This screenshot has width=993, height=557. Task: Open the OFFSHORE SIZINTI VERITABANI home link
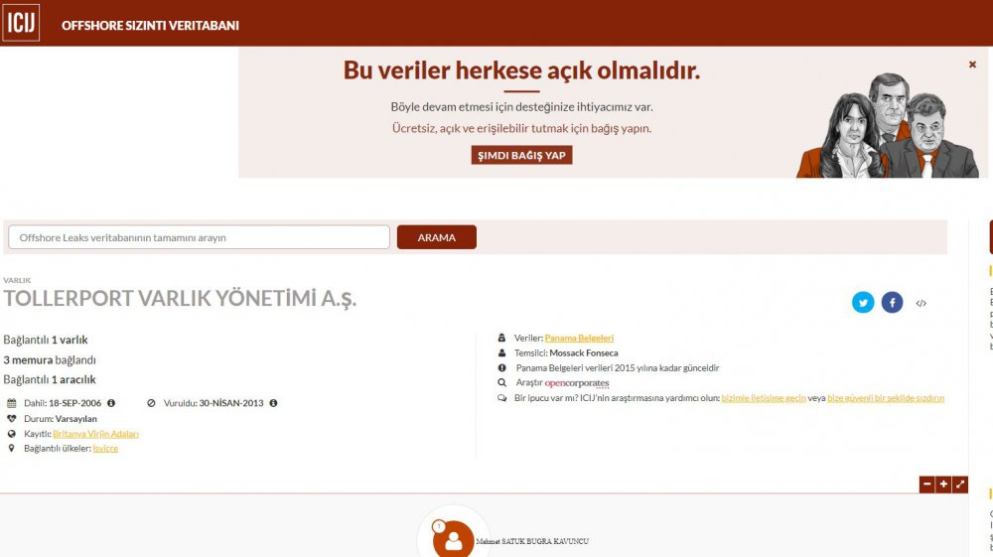[x=150, y=26]
